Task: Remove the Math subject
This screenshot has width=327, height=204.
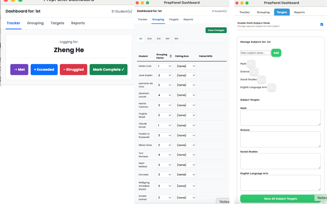Action: coord(251,63)
